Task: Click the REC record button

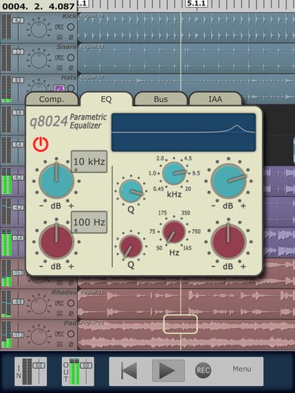Action: [x=203, y=370]
